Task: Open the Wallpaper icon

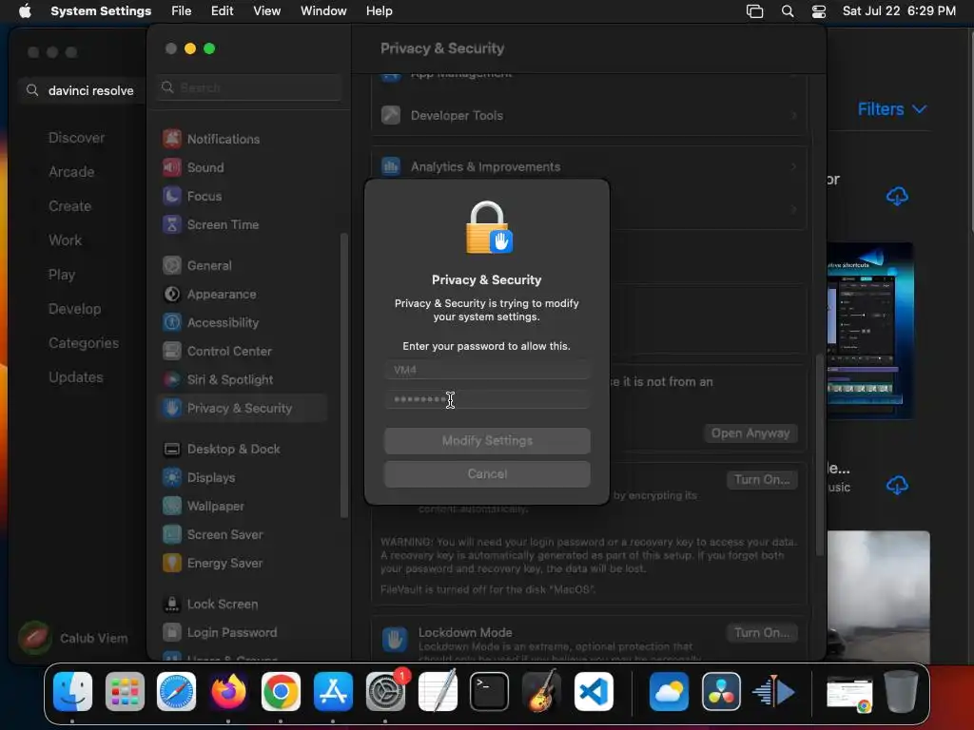Action: point(172,506)
